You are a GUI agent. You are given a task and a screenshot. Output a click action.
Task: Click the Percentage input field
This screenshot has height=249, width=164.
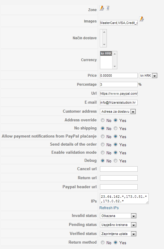(119, 84)
